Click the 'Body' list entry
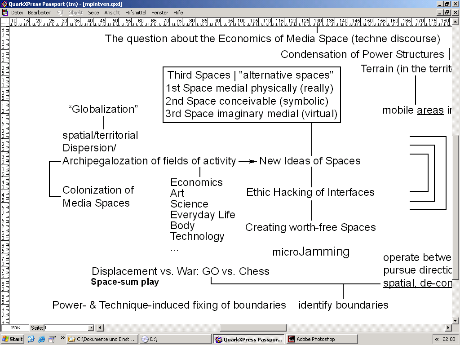The height and width of the screenshot is (345, 460). (182, 226)
